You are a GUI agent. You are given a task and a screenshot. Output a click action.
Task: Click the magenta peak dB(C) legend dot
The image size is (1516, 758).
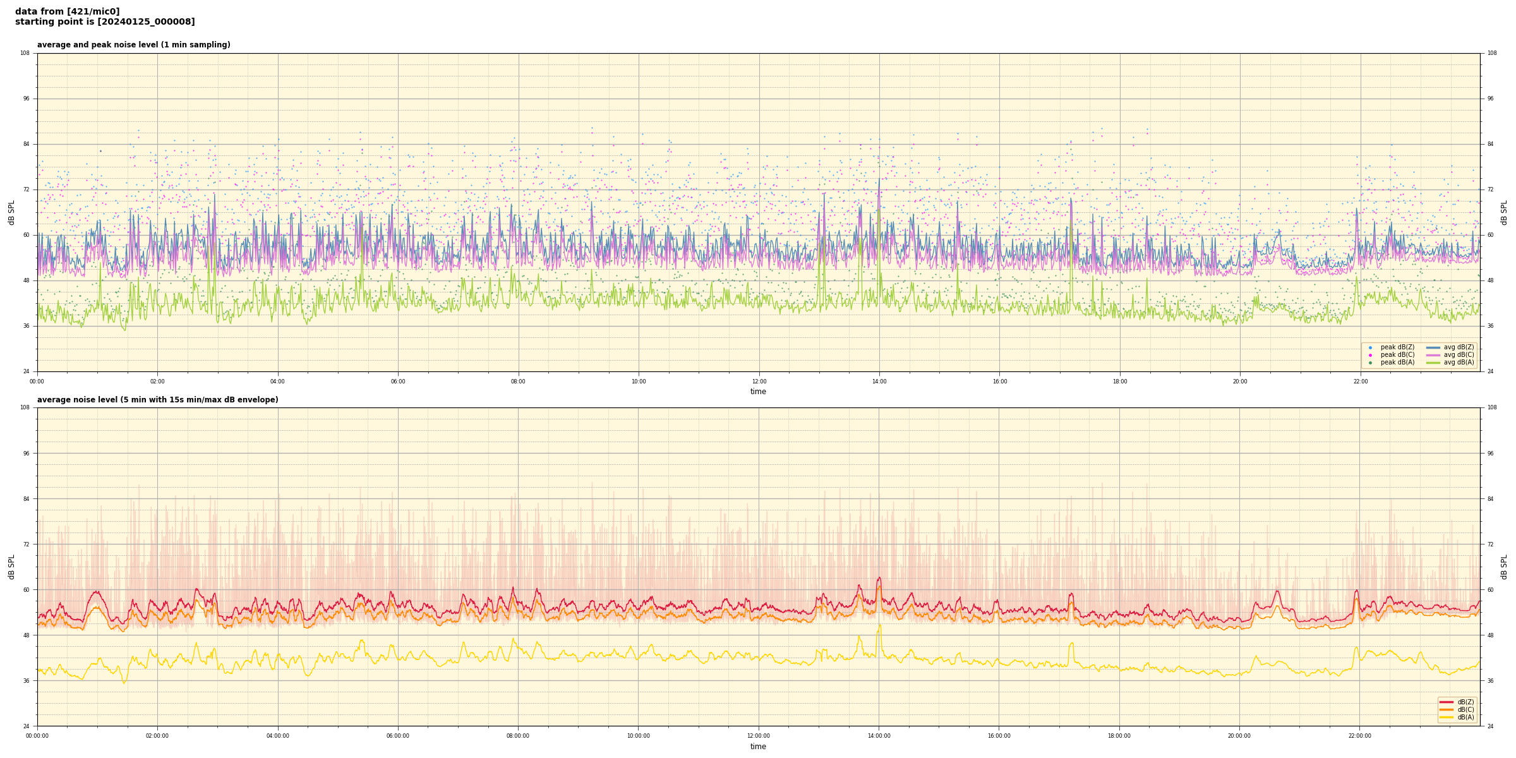pyautogui.click(x=1370, y=355)
